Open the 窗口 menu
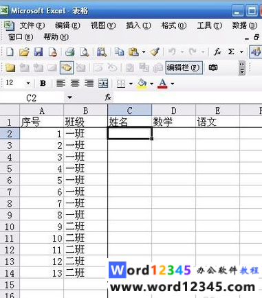Screen dimensions: 262x298 pos(21,37)
